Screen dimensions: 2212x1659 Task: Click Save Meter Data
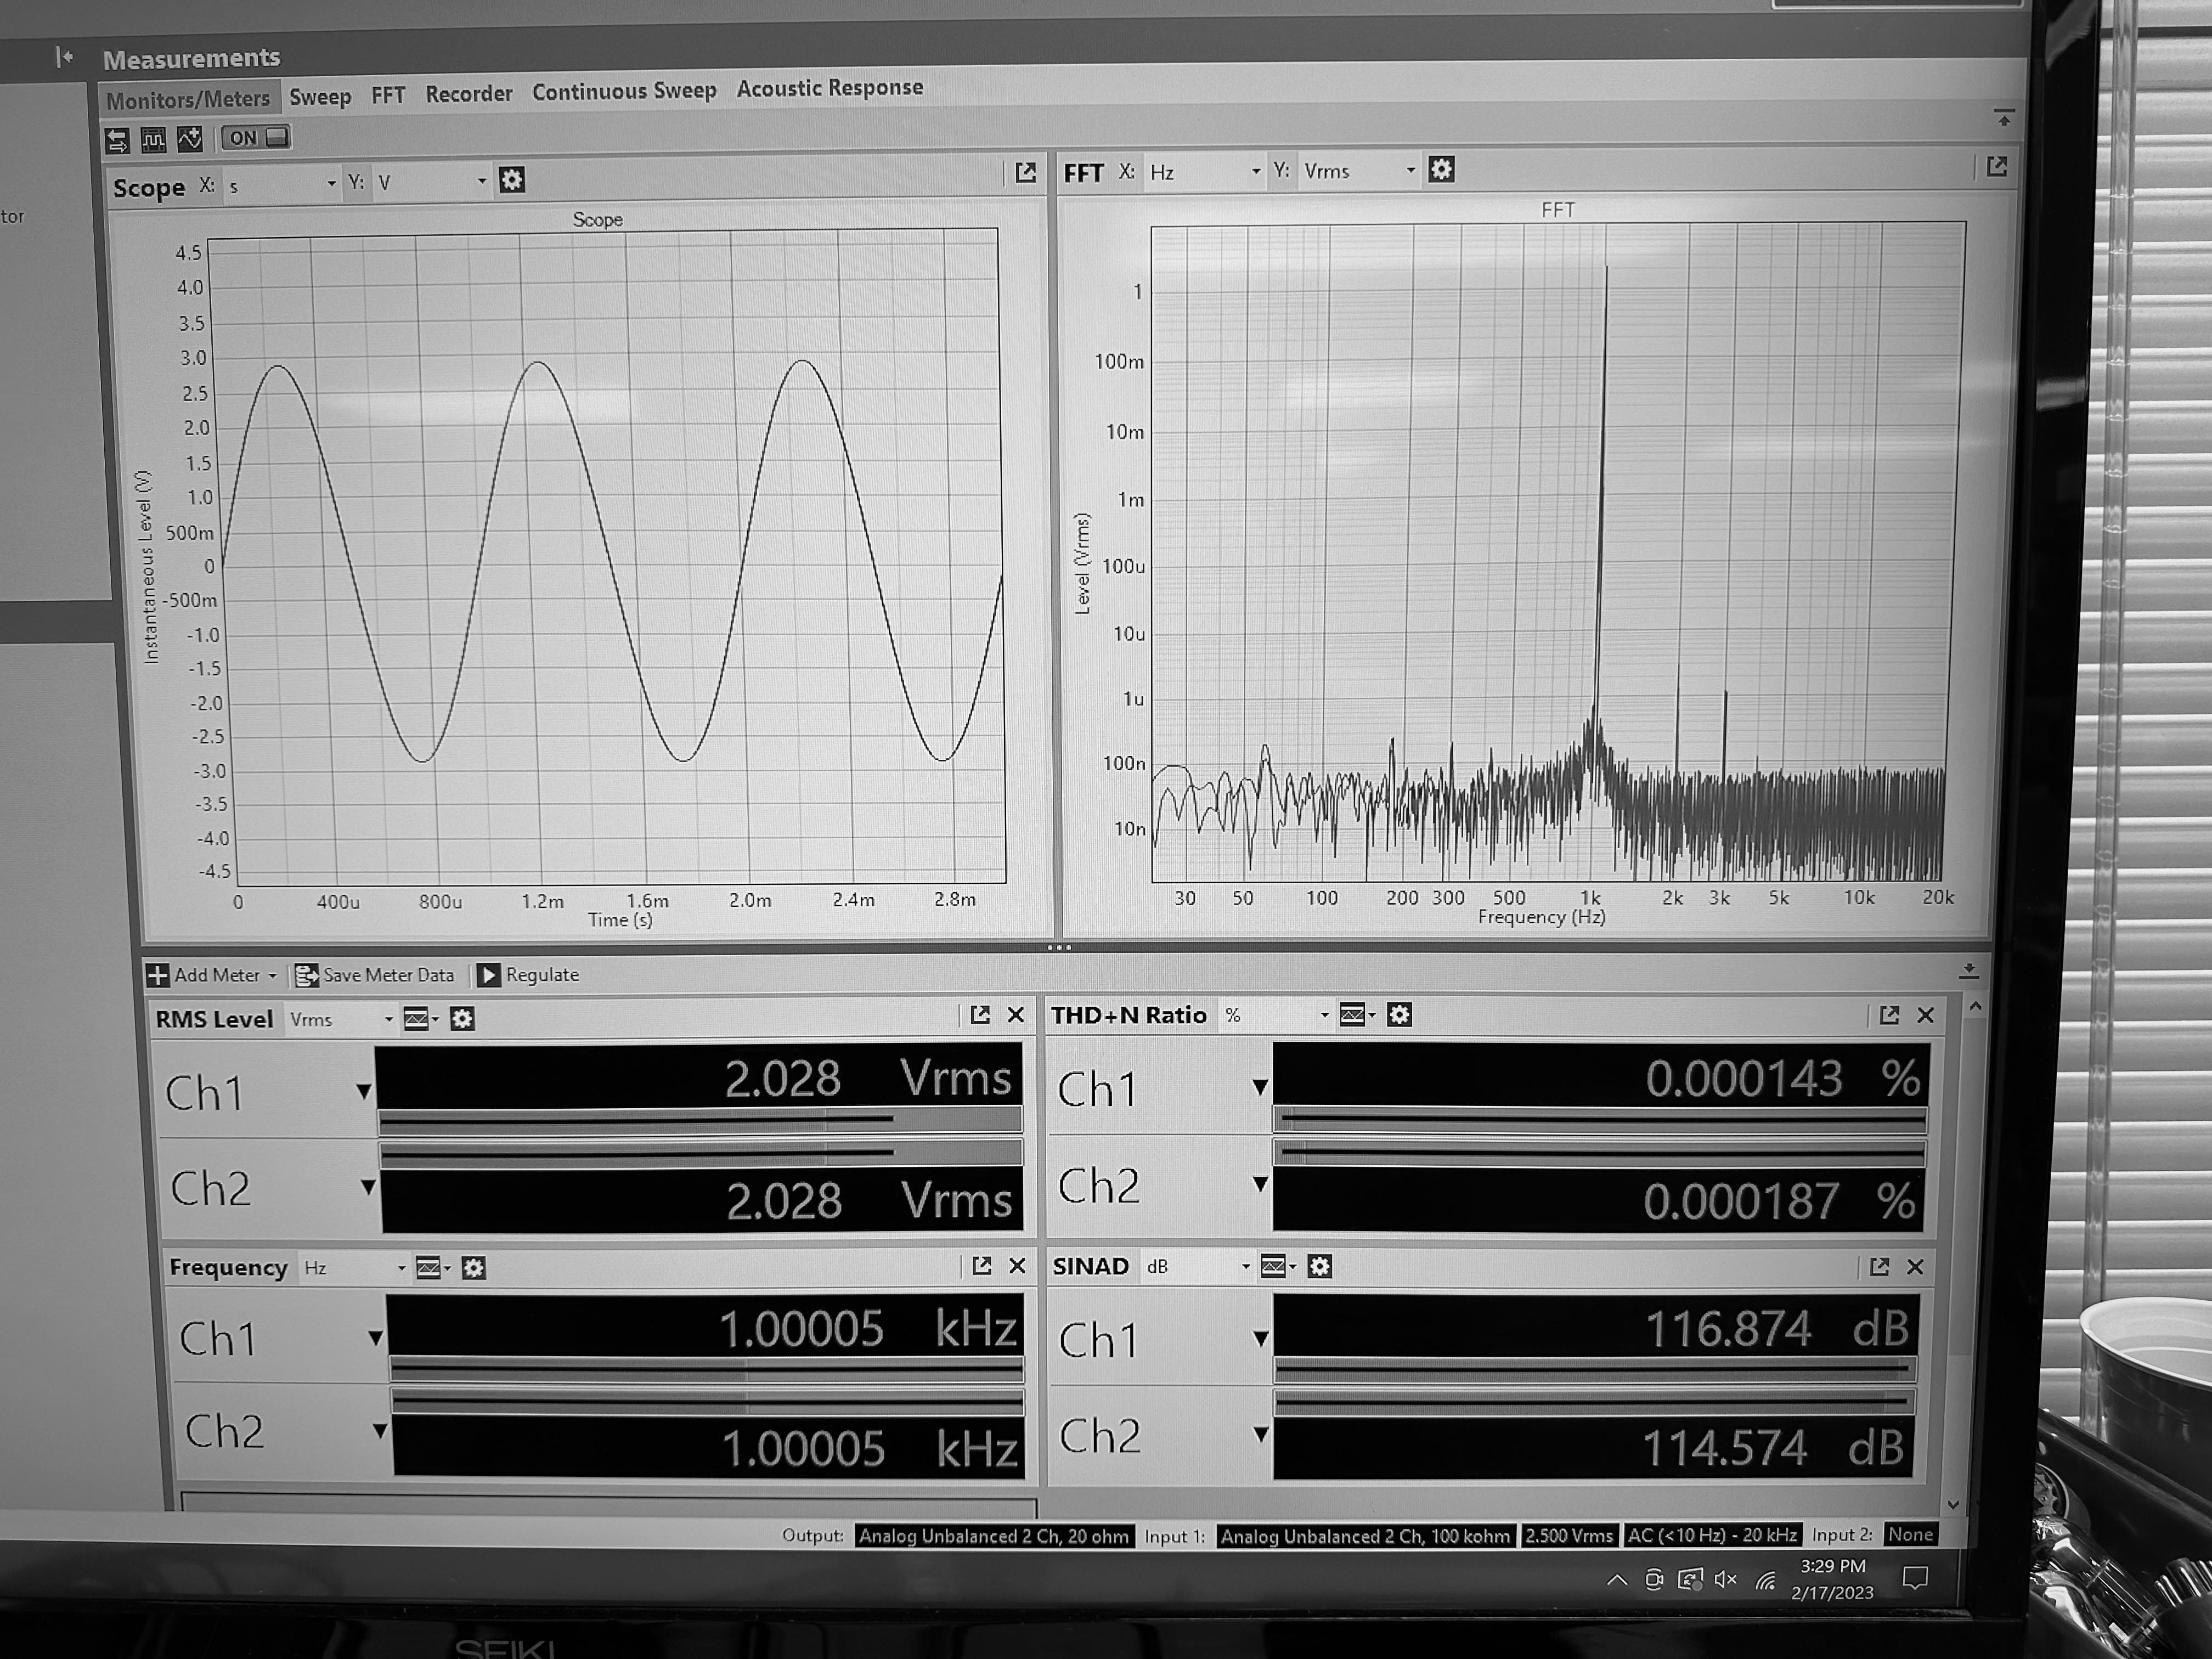click(375, 975)
